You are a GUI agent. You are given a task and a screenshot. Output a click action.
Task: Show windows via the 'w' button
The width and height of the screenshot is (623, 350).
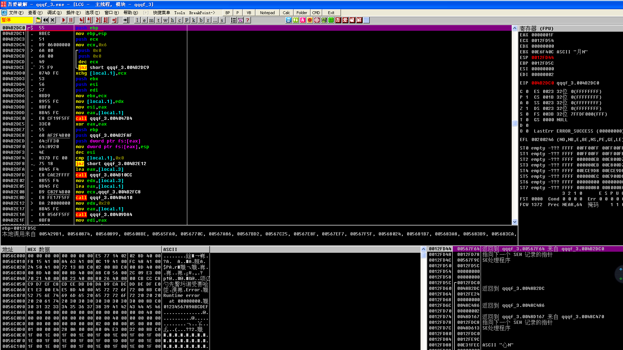coord(165,20)
